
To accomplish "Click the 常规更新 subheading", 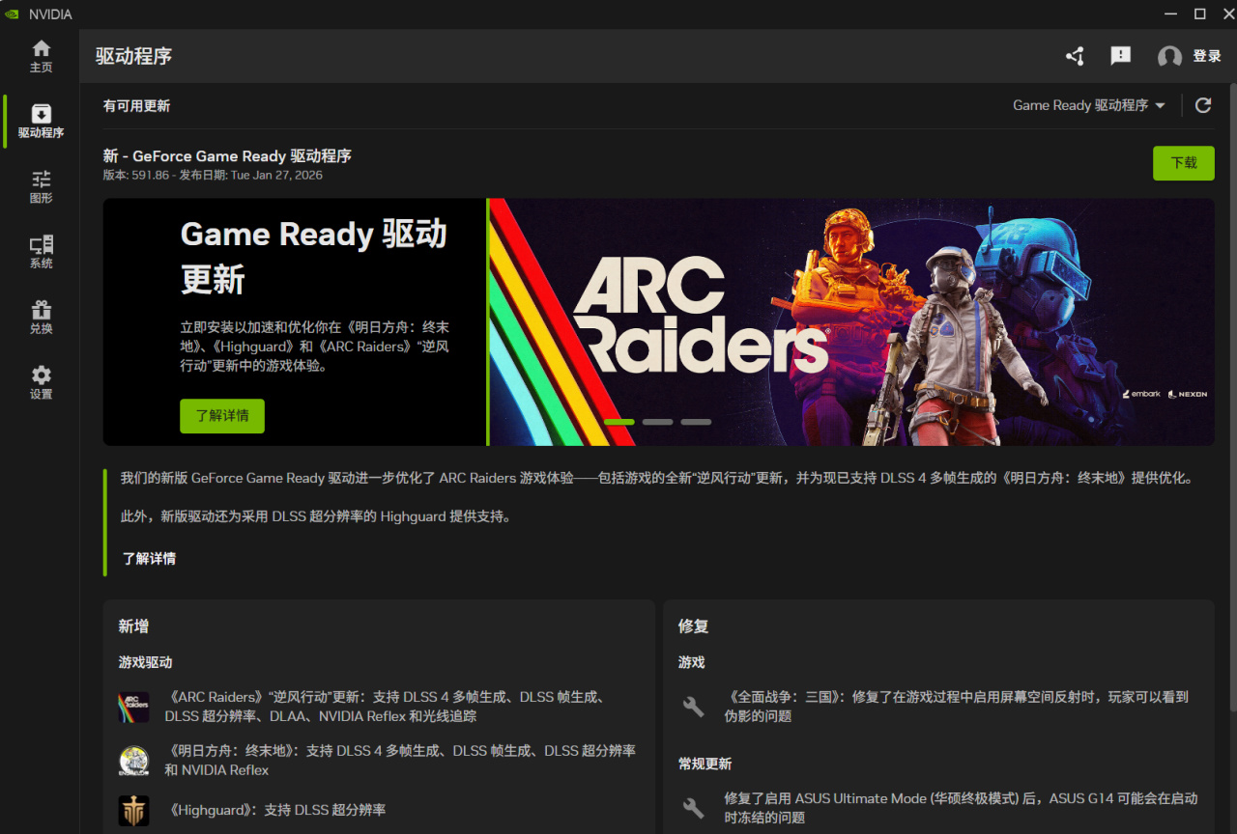I will point(705,764).
